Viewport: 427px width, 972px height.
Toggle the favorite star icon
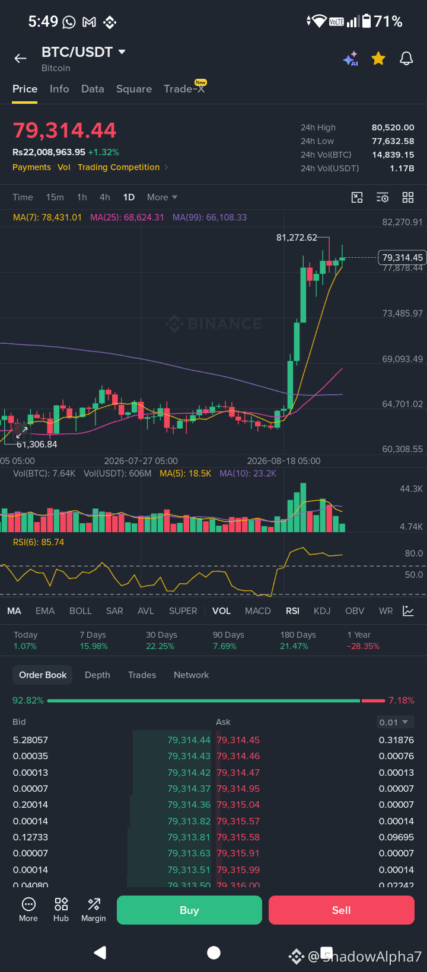[x=378, y=58]
